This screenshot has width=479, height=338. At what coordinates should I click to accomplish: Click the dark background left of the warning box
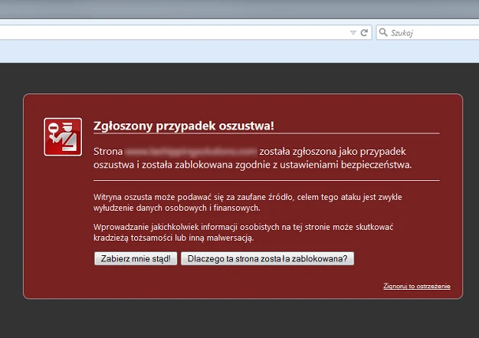[x=11, y=192]
